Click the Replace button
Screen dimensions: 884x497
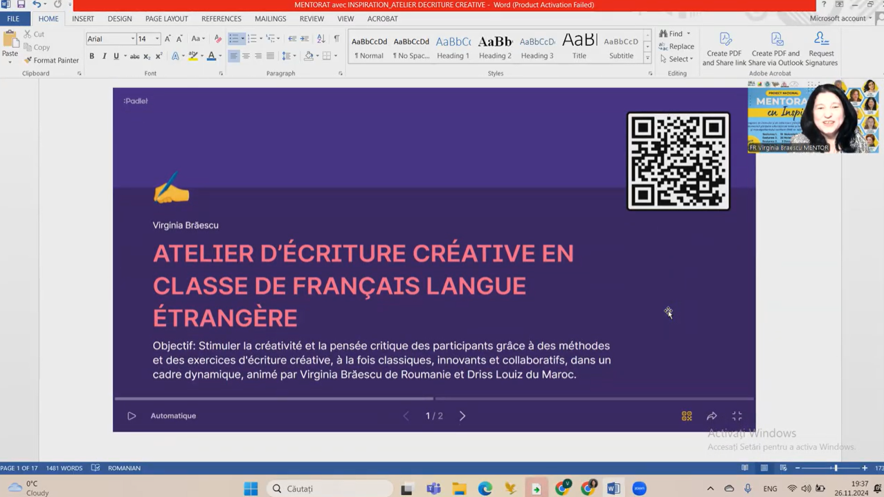click(676, 46)
